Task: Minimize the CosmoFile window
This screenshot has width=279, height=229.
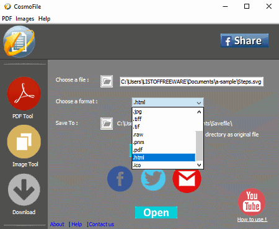Action: click(225, 6)
